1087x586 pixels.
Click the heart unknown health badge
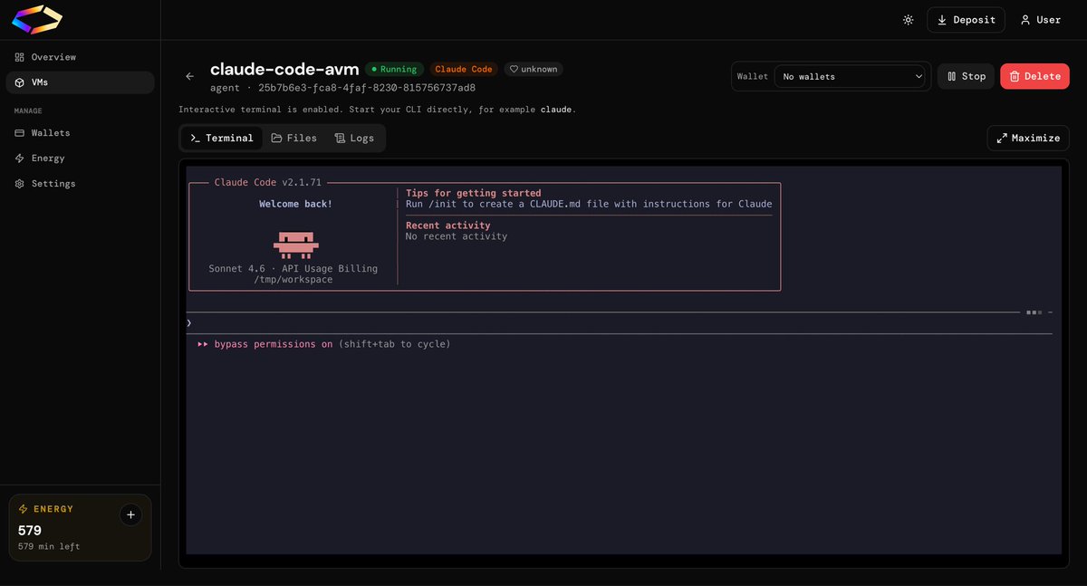(534, 69)
